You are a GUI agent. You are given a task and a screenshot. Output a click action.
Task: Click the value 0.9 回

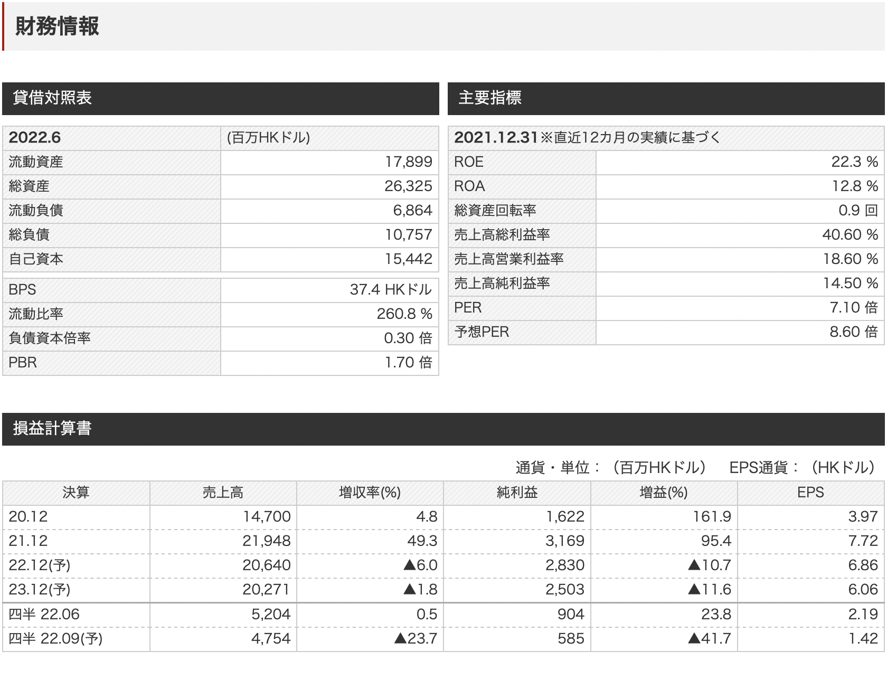(x=858, y=211)
